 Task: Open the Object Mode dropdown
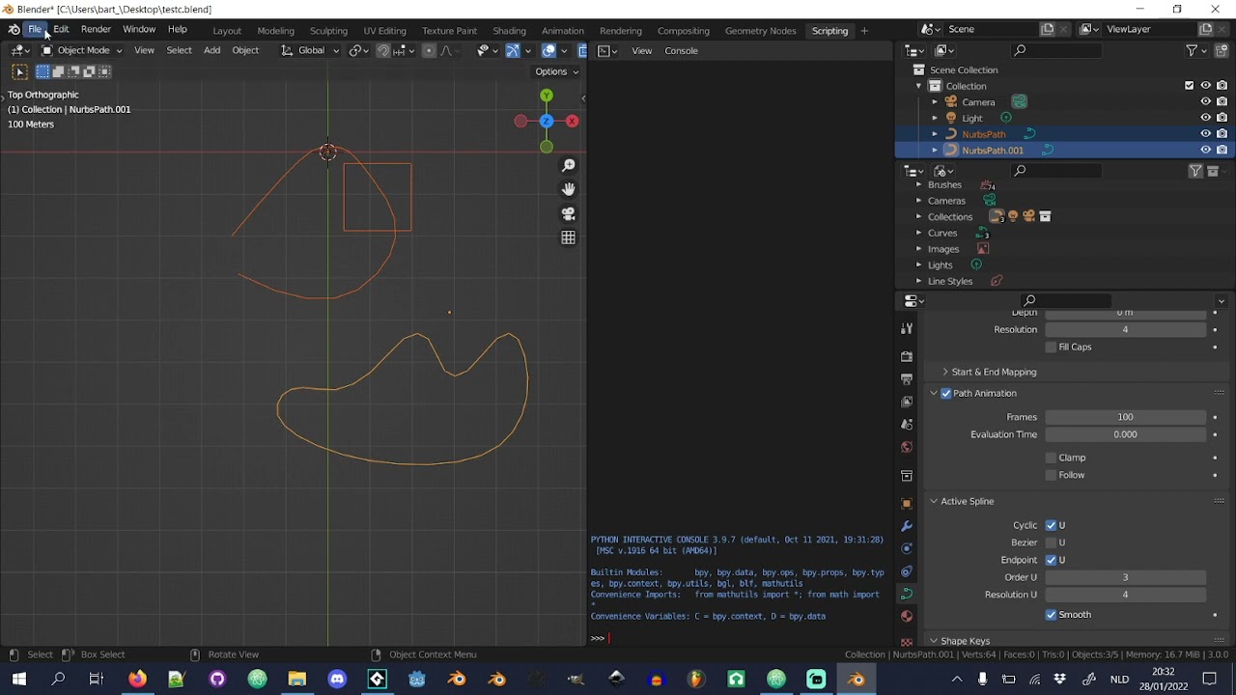click(81, 50)
